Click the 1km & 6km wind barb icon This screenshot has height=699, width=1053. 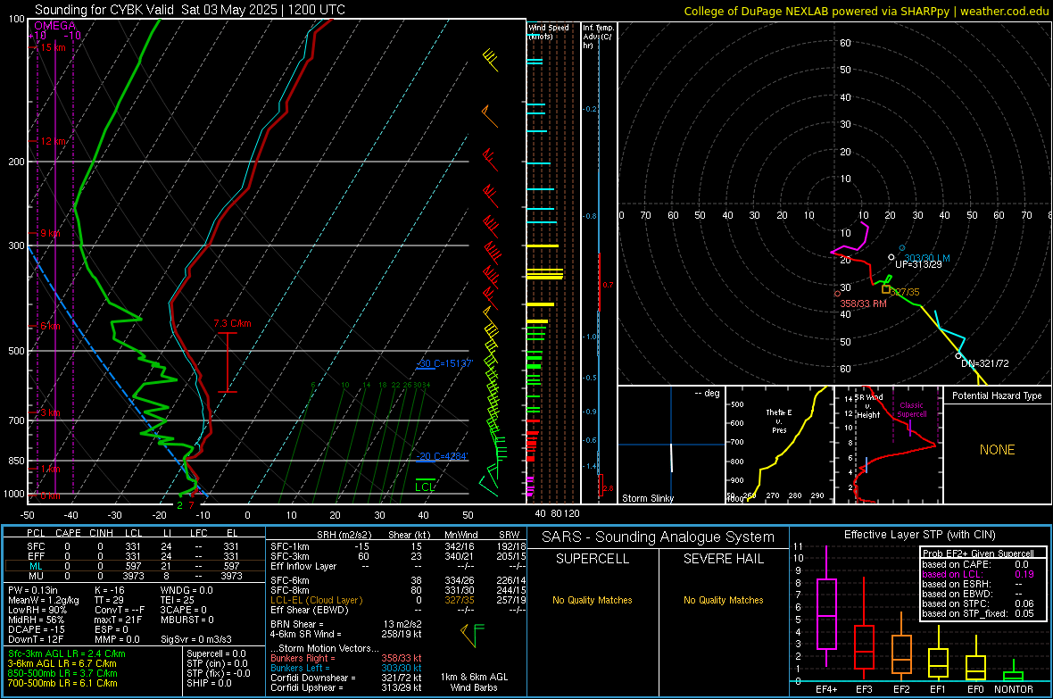tap(473, 635)
